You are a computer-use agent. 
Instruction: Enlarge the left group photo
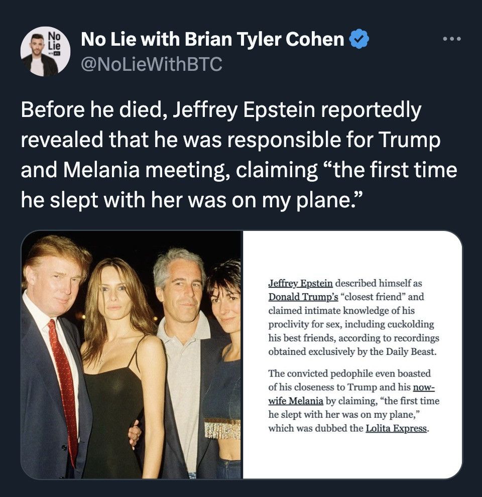tap(132, 354)
